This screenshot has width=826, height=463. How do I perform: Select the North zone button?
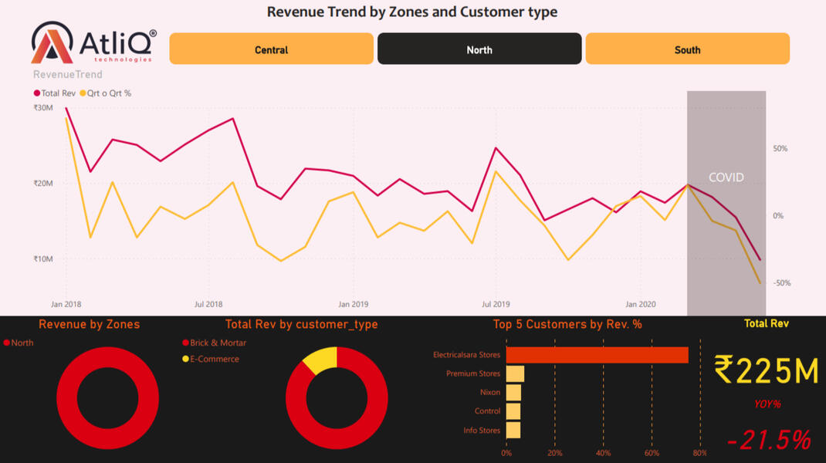point(479,49)
